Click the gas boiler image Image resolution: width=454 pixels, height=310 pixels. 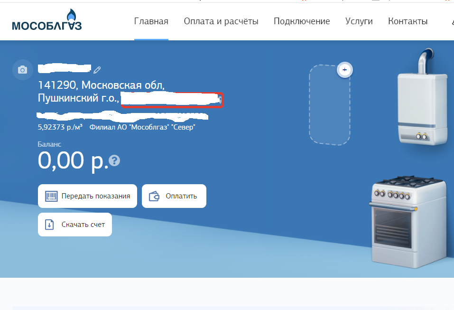tap(423, 97)
